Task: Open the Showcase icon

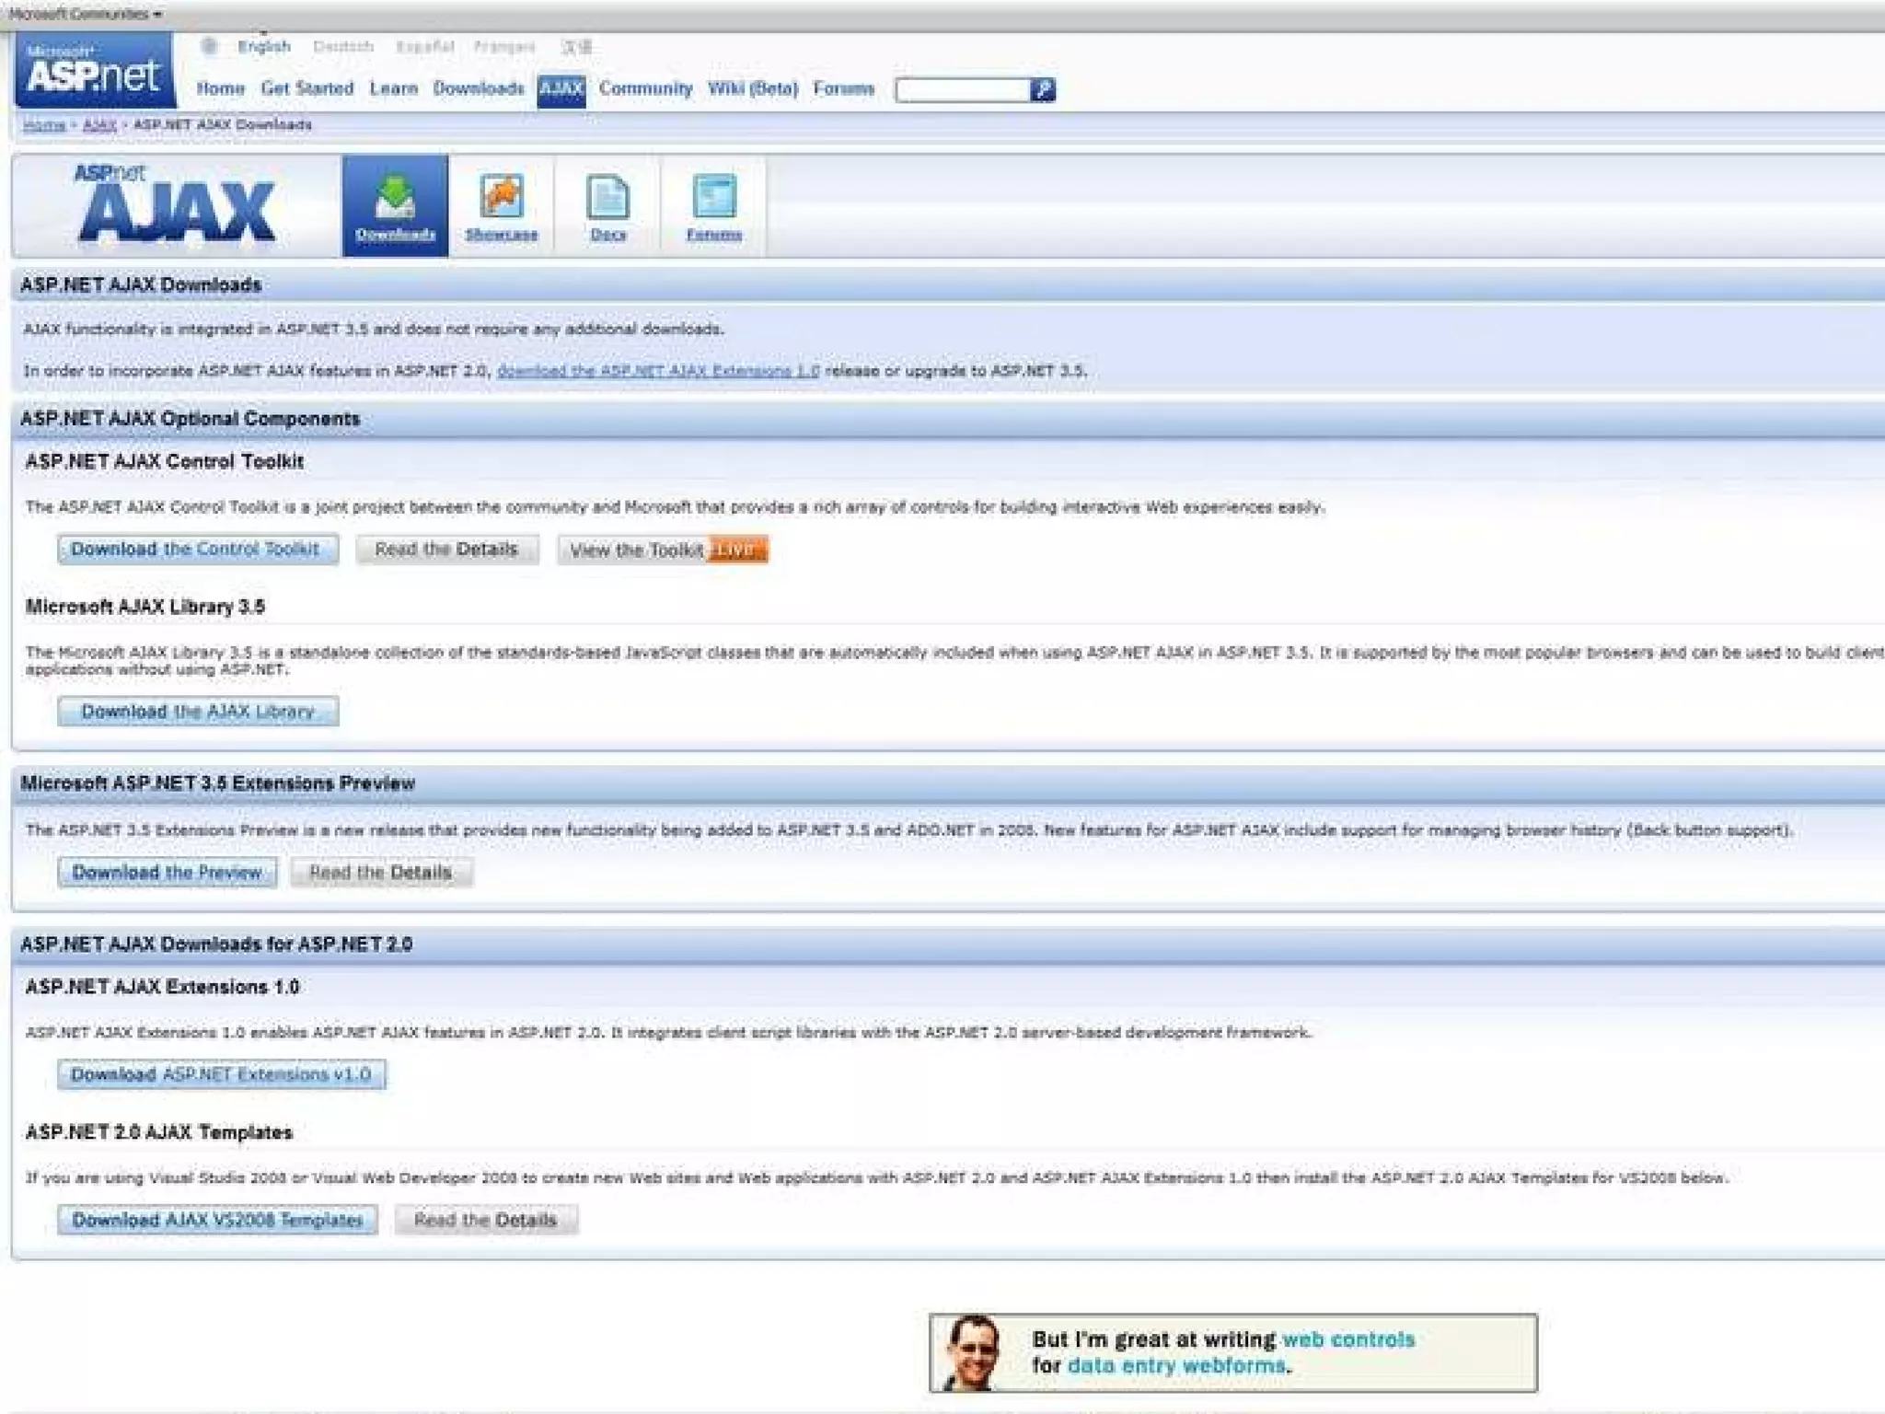Action: (501, 205)
